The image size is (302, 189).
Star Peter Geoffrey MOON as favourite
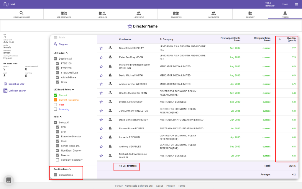101,57
